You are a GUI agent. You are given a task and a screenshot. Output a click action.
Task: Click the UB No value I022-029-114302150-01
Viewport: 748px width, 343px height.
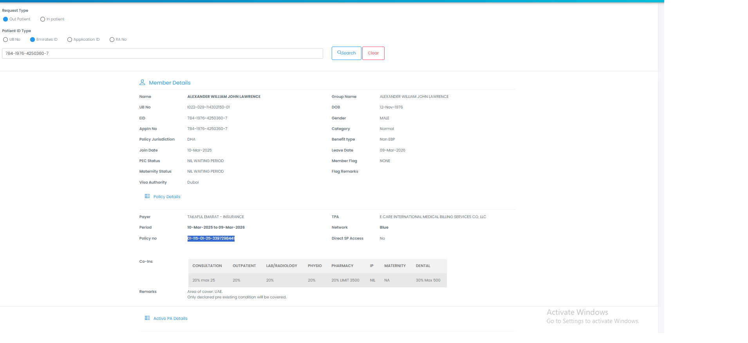coord(208,107)
